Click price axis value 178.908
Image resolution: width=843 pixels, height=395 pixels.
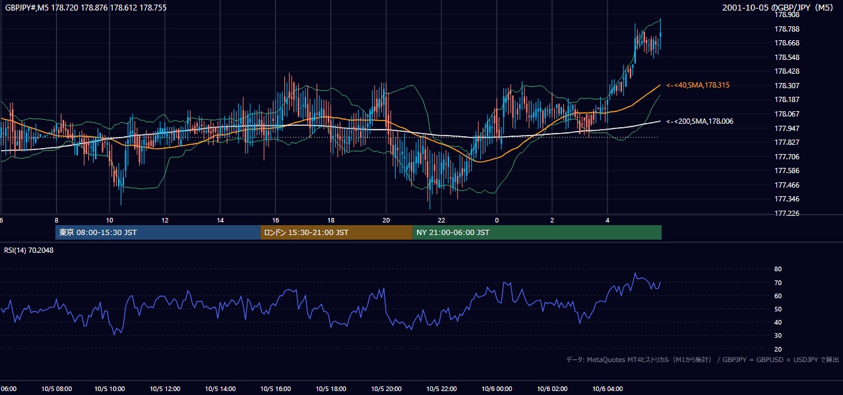click(787, 14)
